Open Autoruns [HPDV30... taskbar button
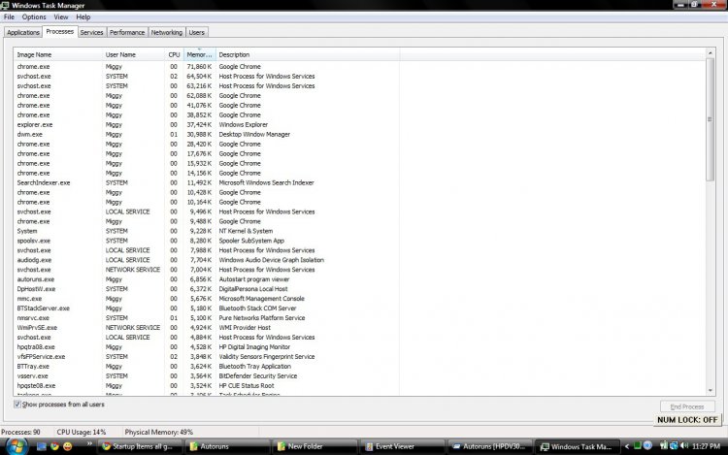Image resolution: width=728 pixels, height=455 pixels. (489, 446)
